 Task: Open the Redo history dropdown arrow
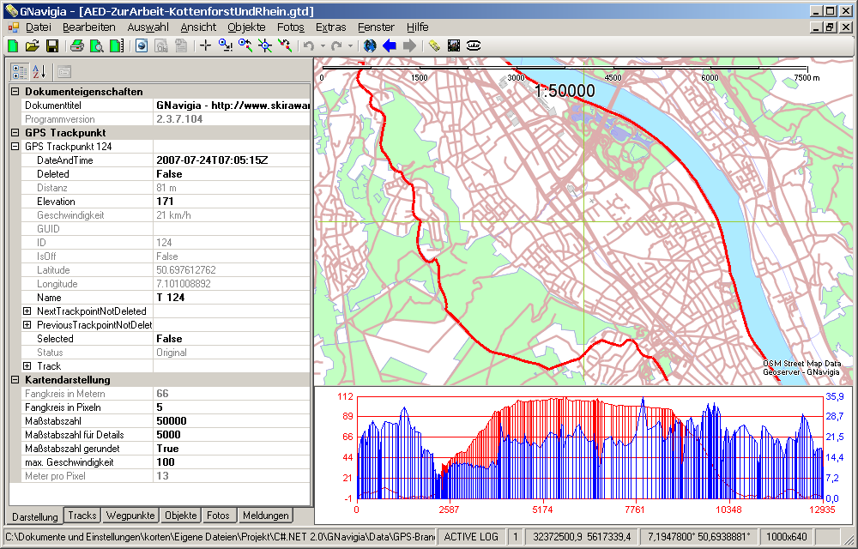point(350,46)
